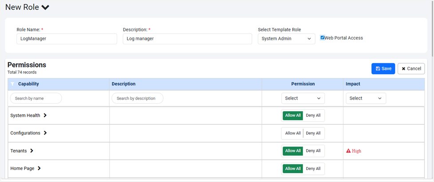Set Deny All for Tenants
Screen dimensions: 434x182
pos(313,151)
